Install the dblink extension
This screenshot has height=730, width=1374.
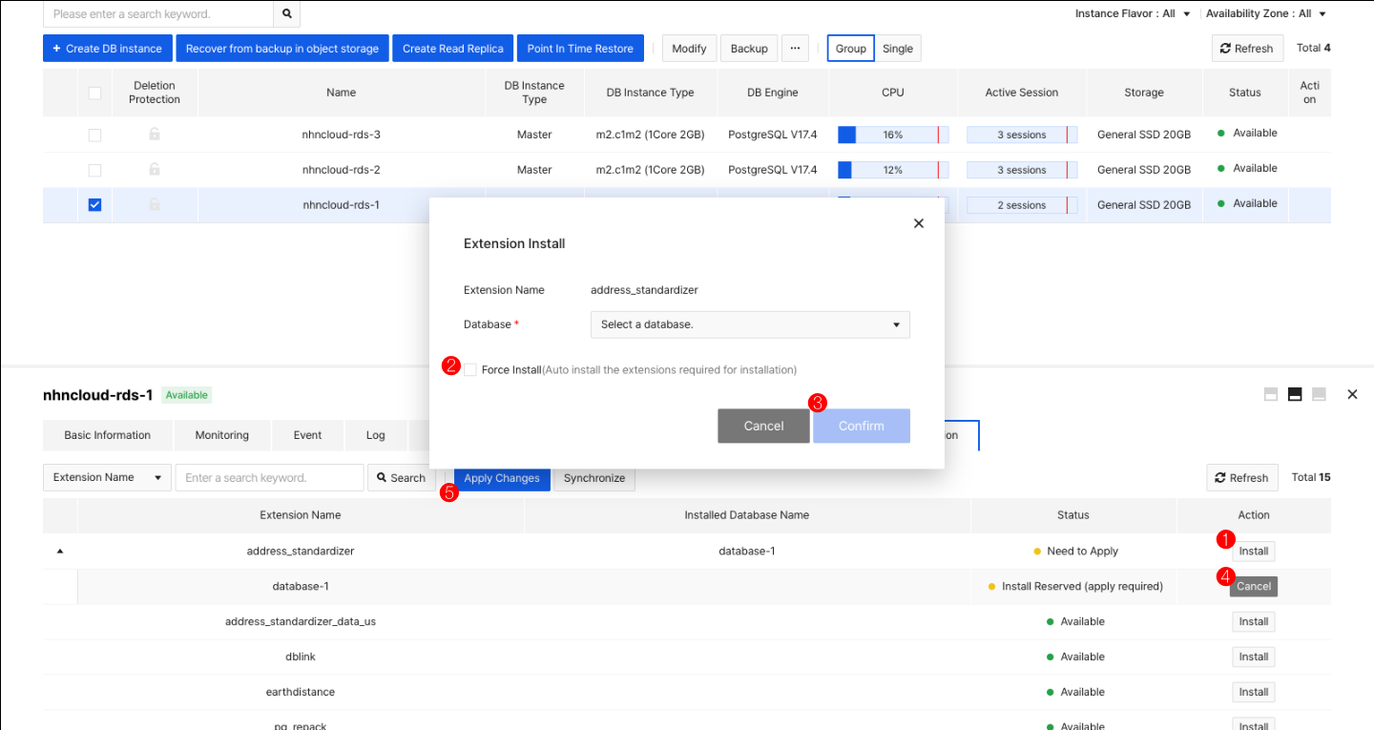tap(1253, 657)
